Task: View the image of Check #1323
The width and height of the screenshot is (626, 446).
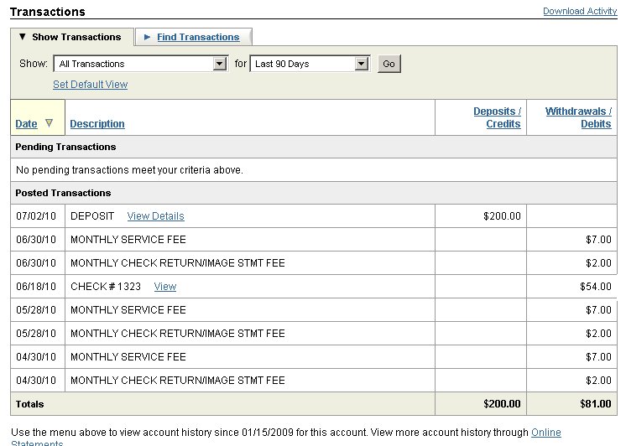Action: (x=165, y=287)
